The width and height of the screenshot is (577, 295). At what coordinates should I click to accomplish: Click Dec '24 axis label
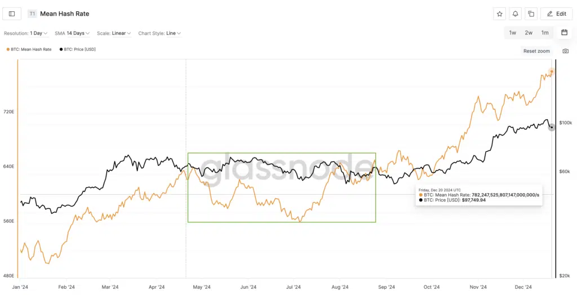pyautogui.click(x=523, y=287)
